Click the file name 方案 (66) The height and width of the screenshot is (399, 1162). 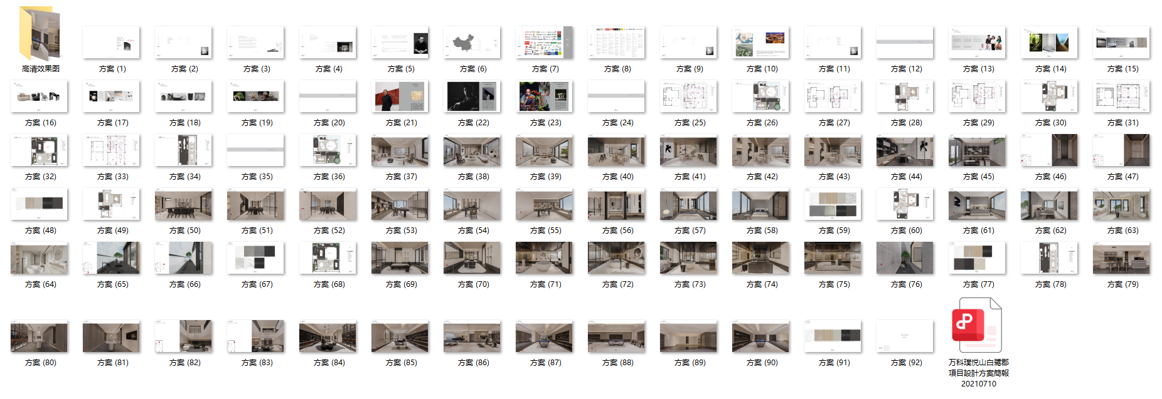(x=184, y=284)
